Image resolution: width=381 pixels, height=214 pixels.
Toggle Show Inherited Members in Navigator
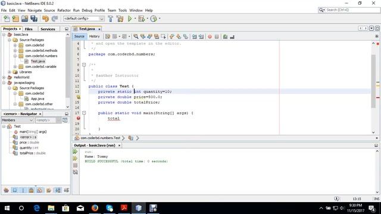click(7, 190)
